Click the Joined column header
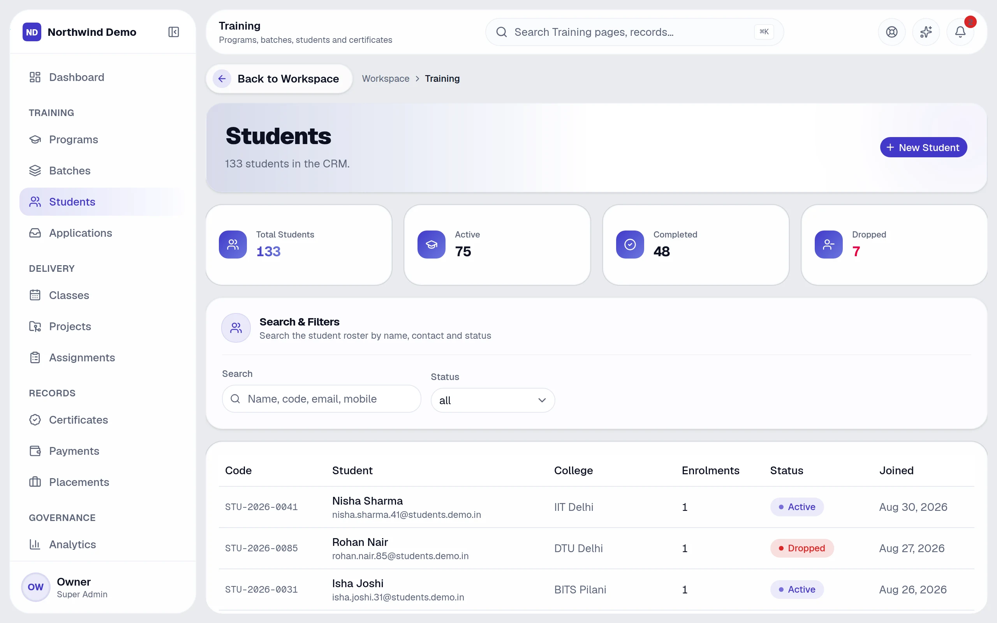Image resolution: width=997 pixels, height=623 pixels. point(896,470)
